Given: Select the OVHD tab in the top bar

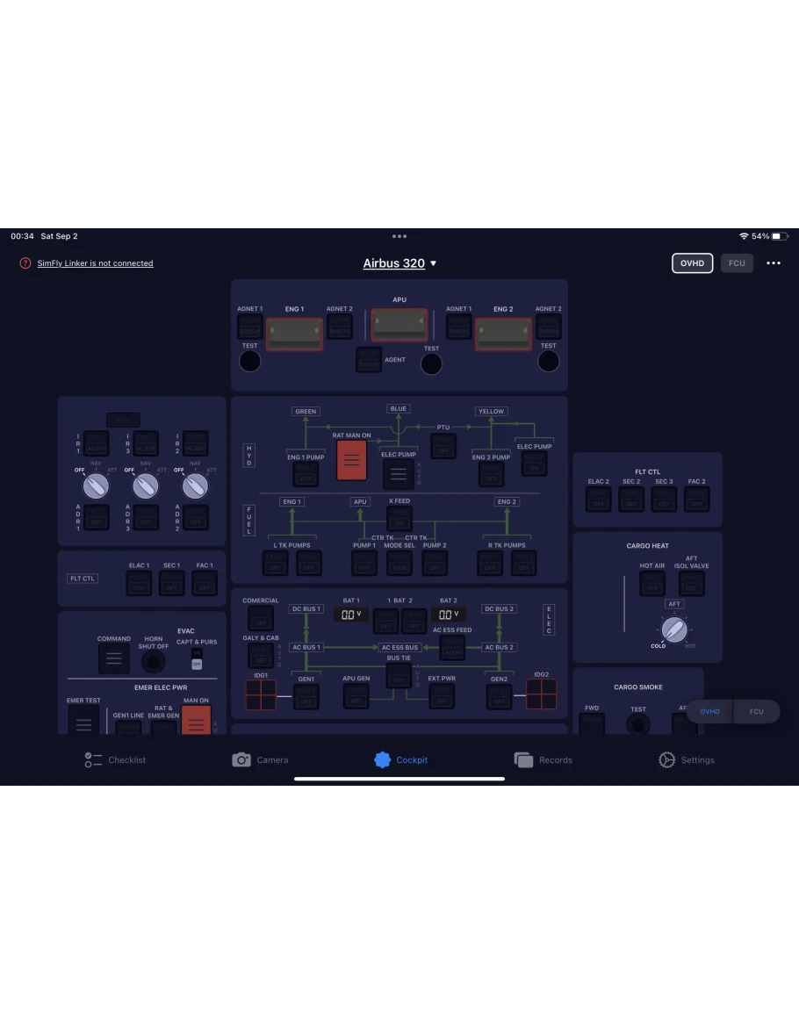Looking at the screenshot, I should [x=692, y=263].
